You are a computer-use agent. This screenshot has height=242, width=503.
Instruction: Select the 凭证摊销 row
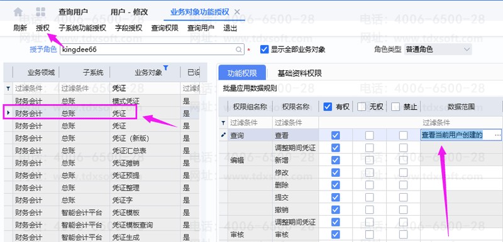[101, 163]
